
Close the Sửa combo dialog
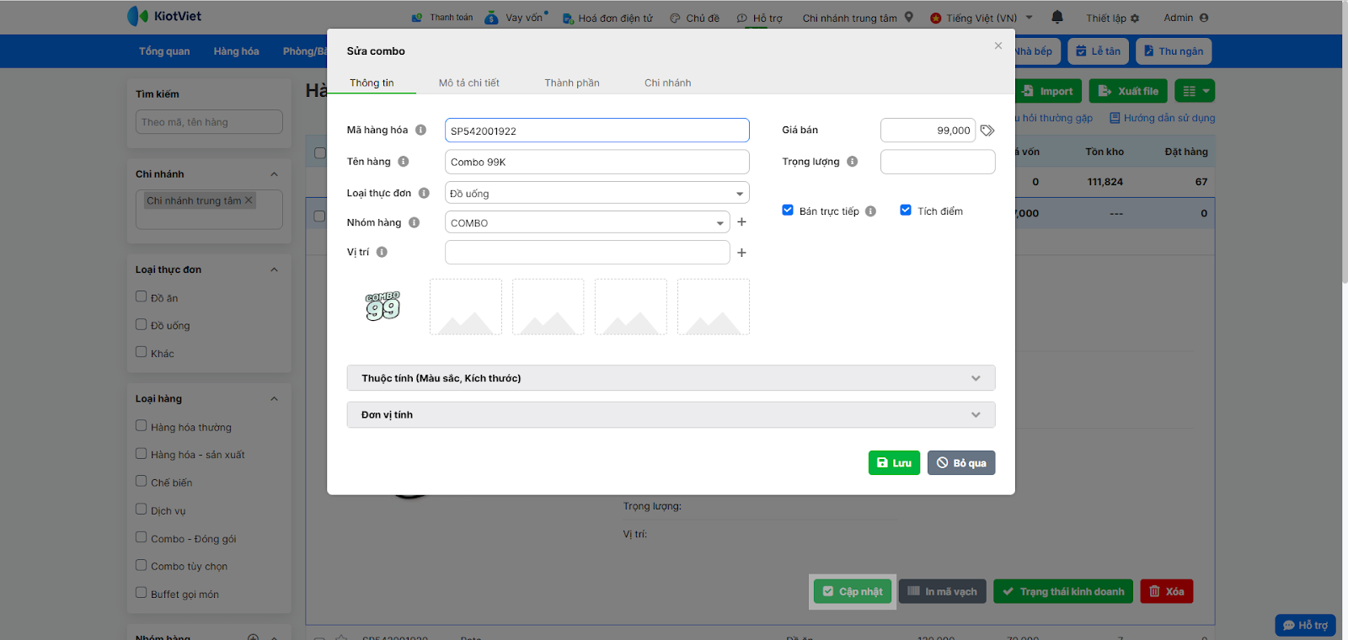tap(998, 45)
